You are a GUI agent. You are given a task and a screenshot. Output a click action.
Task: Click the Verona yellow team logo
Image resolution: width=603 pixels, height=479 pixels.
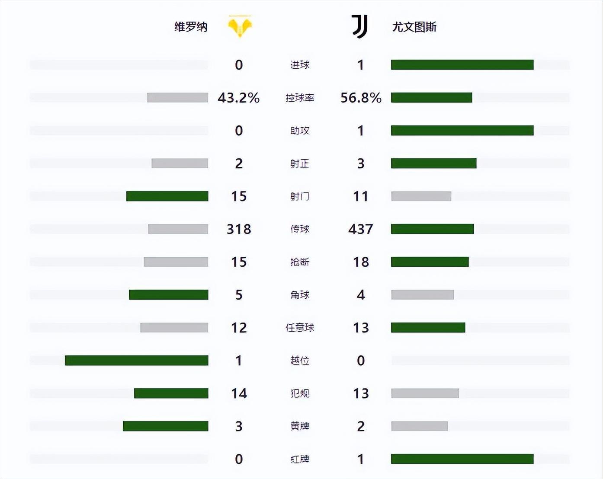(x=240, y=26)
